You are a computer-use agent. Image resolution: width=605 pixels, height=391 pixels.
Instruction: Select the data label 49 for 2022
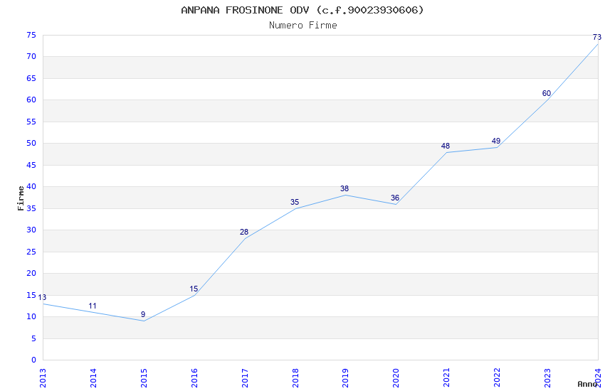pos(496,141)
